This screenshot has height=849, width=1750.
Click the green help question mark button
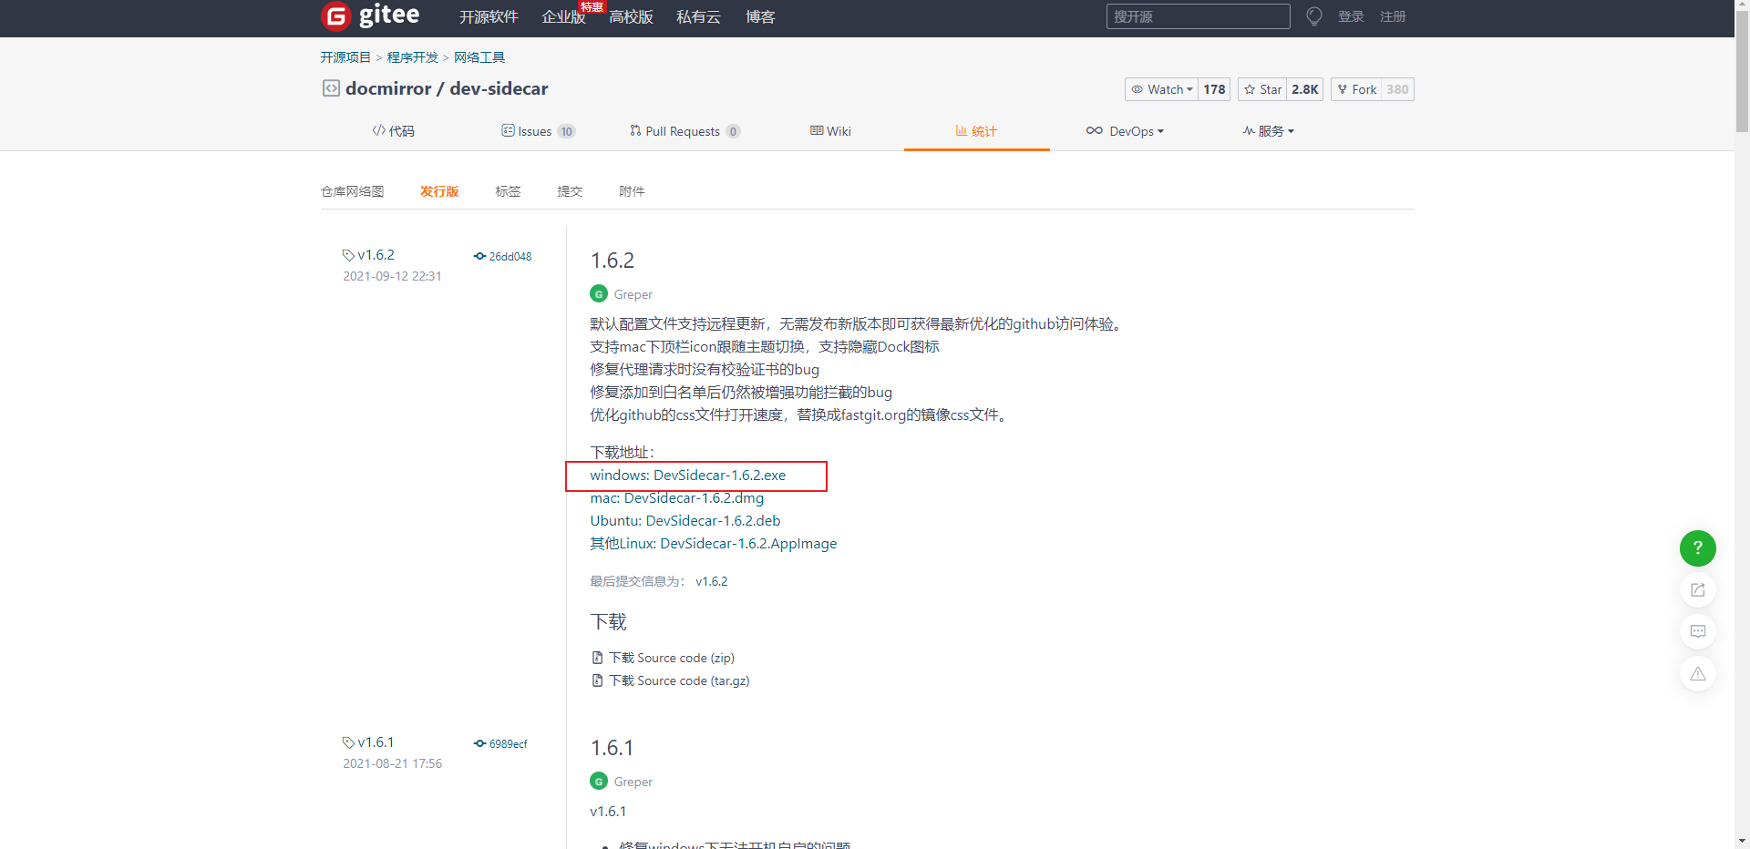coord(1697,548)
